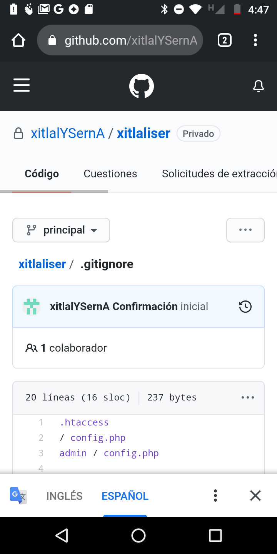Open the GitHub navigation hamburger menu

pyautogui.click(x=21, y=85)
